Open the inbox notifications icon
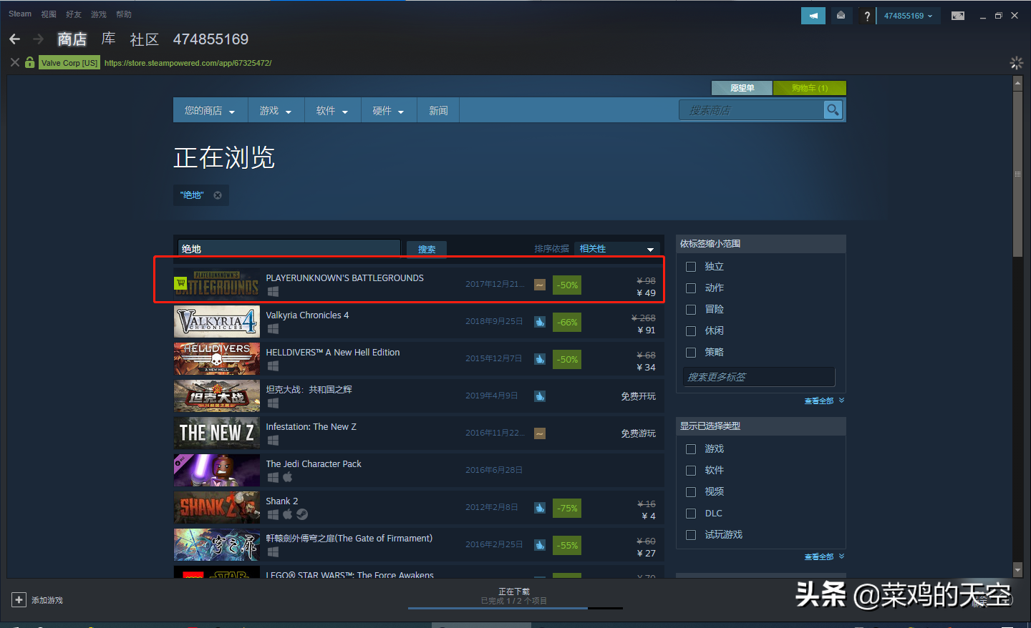The image size is (1031, 628). click(x=841, y=16)
